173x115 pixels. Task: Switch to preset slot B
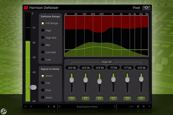click(x=54, y=106)
